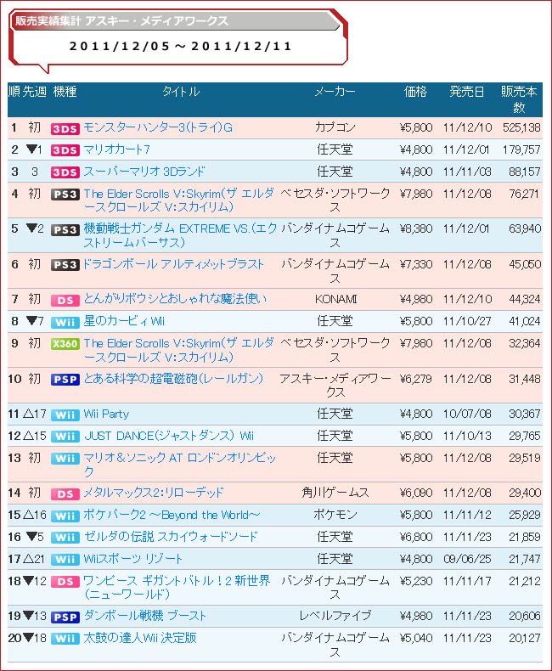Click the DS badge beside ワンピース ギガントバトル!2

65,582
